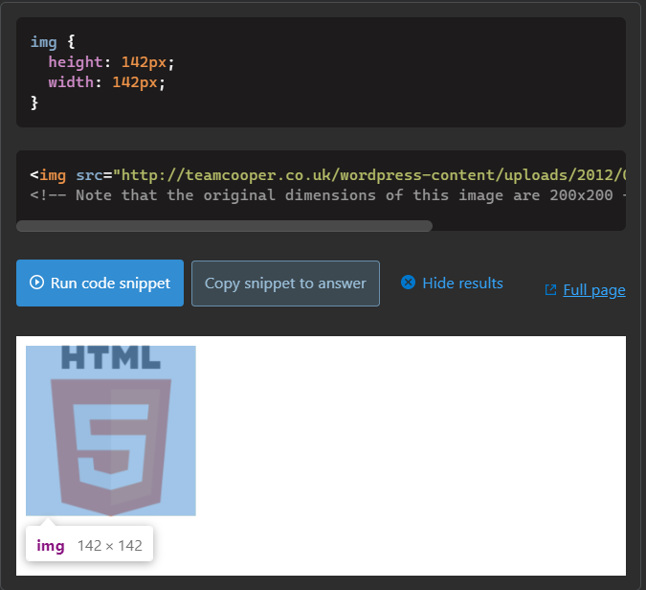
Task: Click the horizontal scrollbar under HTML code
Action: 224,226
